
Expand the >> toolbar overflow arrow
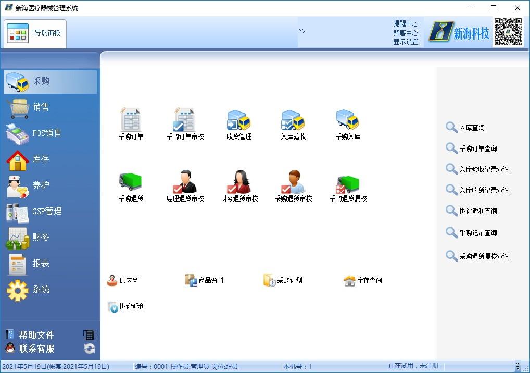(302, 31)
